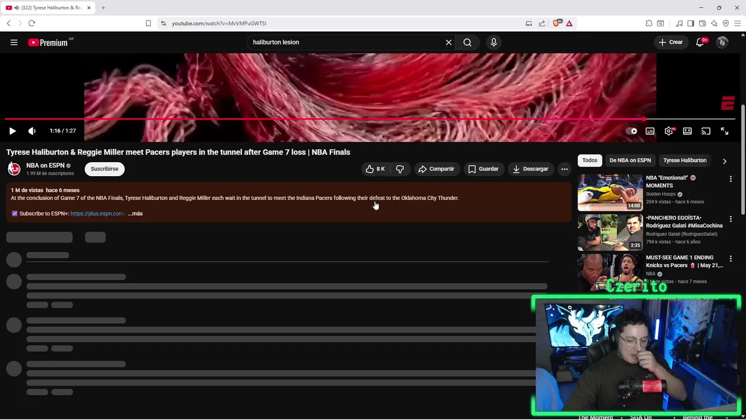Open the Leo AI sparkle icon
This screenshot has height=420, width=746.
click(x=714, y=23)
